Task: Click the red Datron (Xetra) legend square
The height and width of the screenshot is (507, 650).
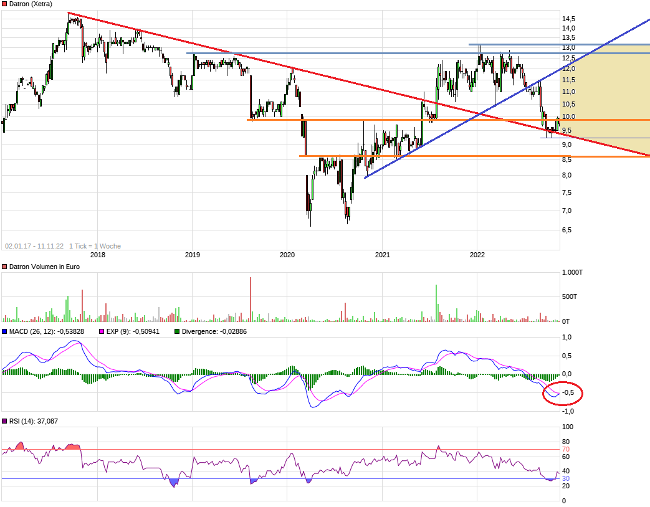Action: click(5, 4)
